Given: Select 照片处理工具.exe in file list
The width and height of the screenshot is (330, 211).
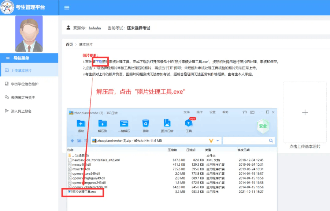Looking at the screenshot, I should pyautogui.click(x=84, y=192).
